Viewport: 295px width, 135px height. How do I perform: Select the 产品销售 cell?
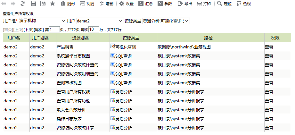pyautogui.click(x=83, y=47)
